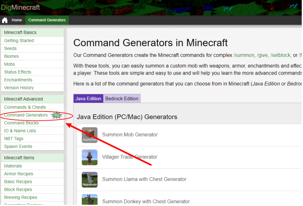Click the Java Edition (PC/Mac) Generators heading
303x206 pixels.
(127, 117)
